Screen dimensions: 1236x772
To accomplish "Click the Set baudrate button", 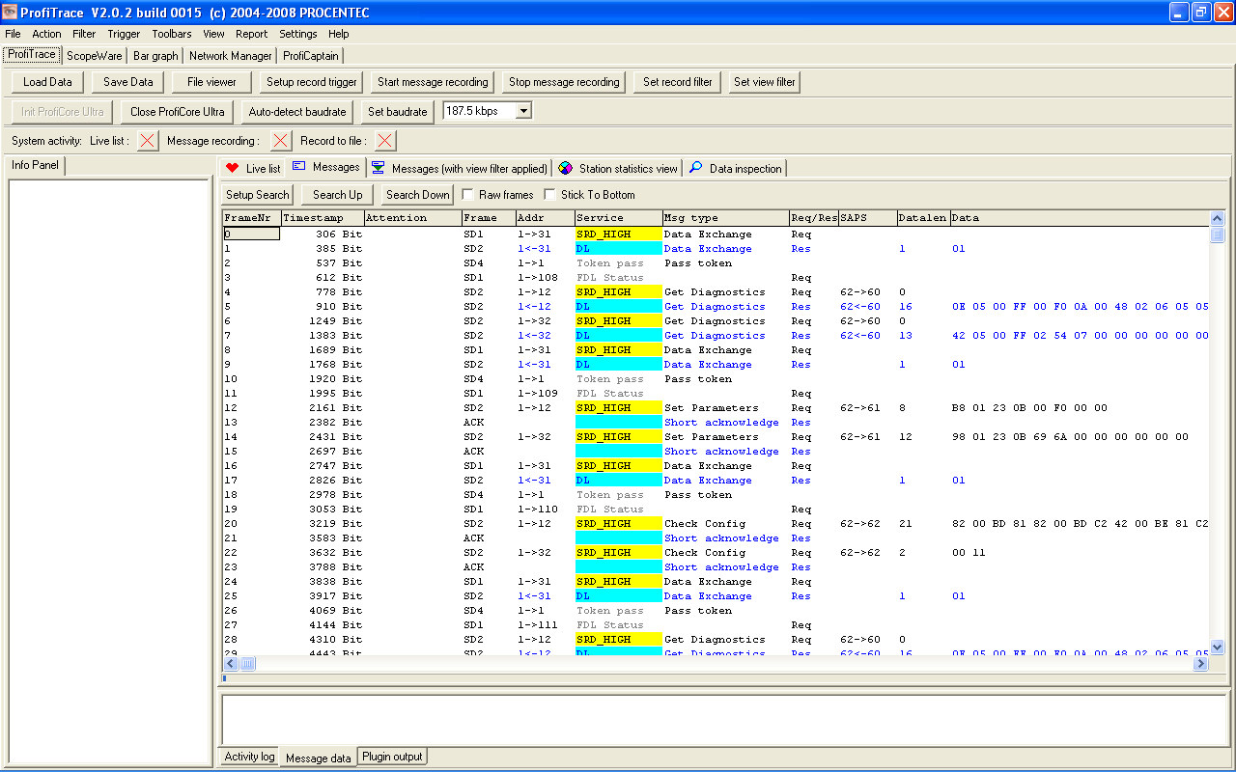I will [398, 112].
